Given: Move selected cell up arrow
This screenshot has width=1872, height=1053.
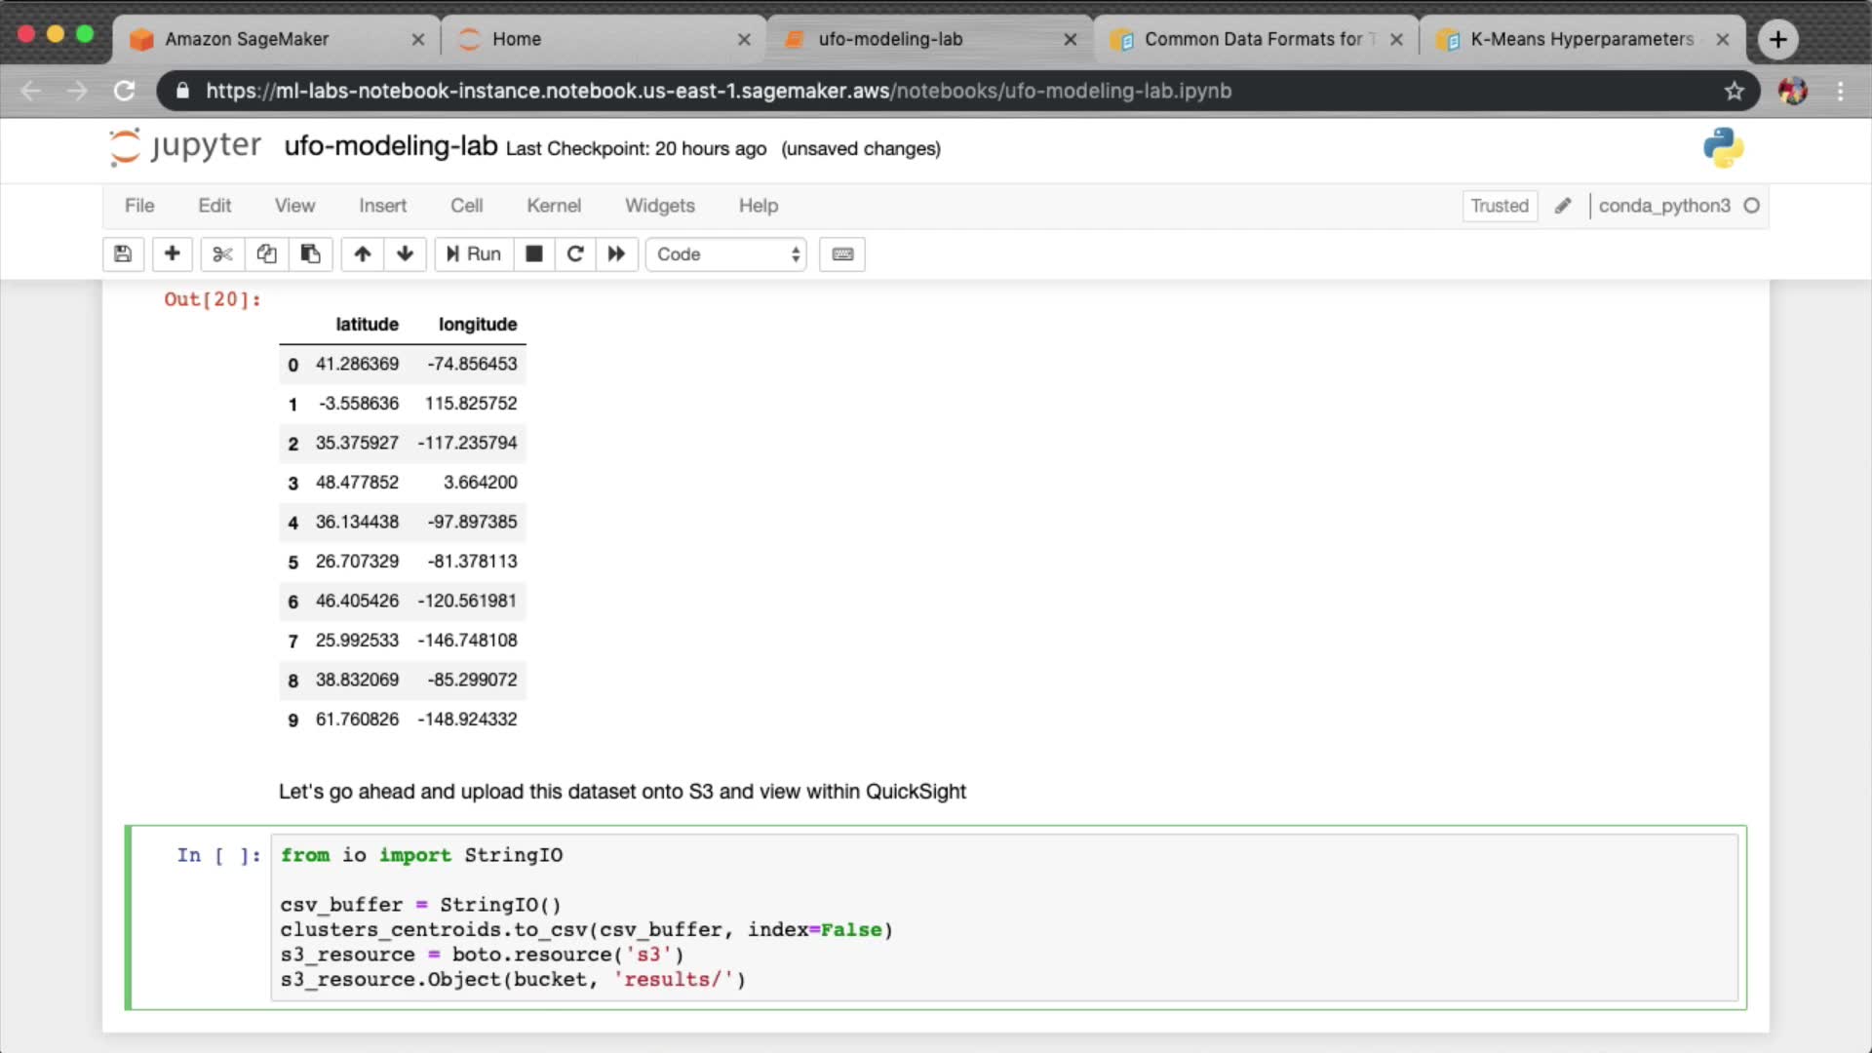Looking at the screenshot, I should [x=363, y=254].
